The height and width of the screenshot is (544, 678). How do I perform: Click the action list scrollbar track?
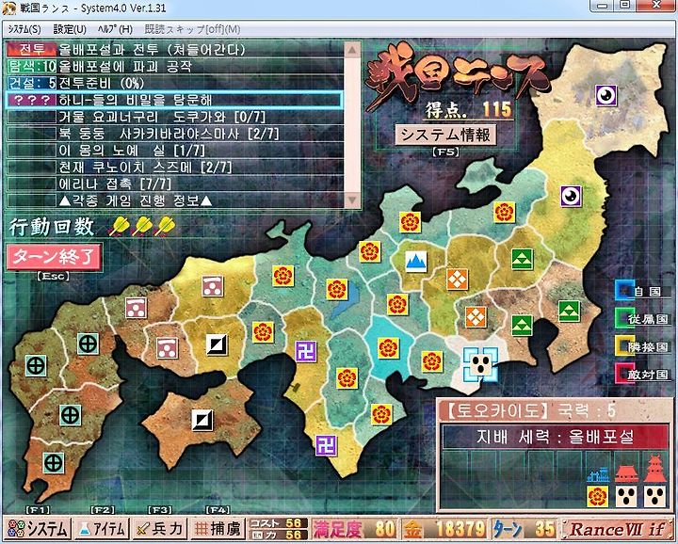[352, 125]
